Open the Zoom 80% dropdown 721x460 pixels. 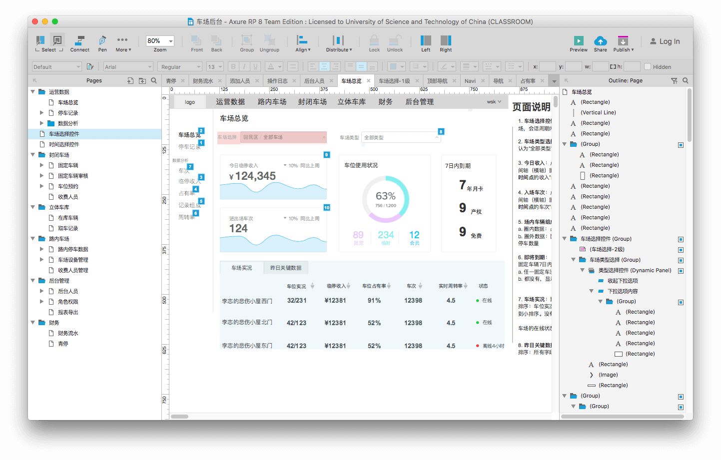click(171, 41)
